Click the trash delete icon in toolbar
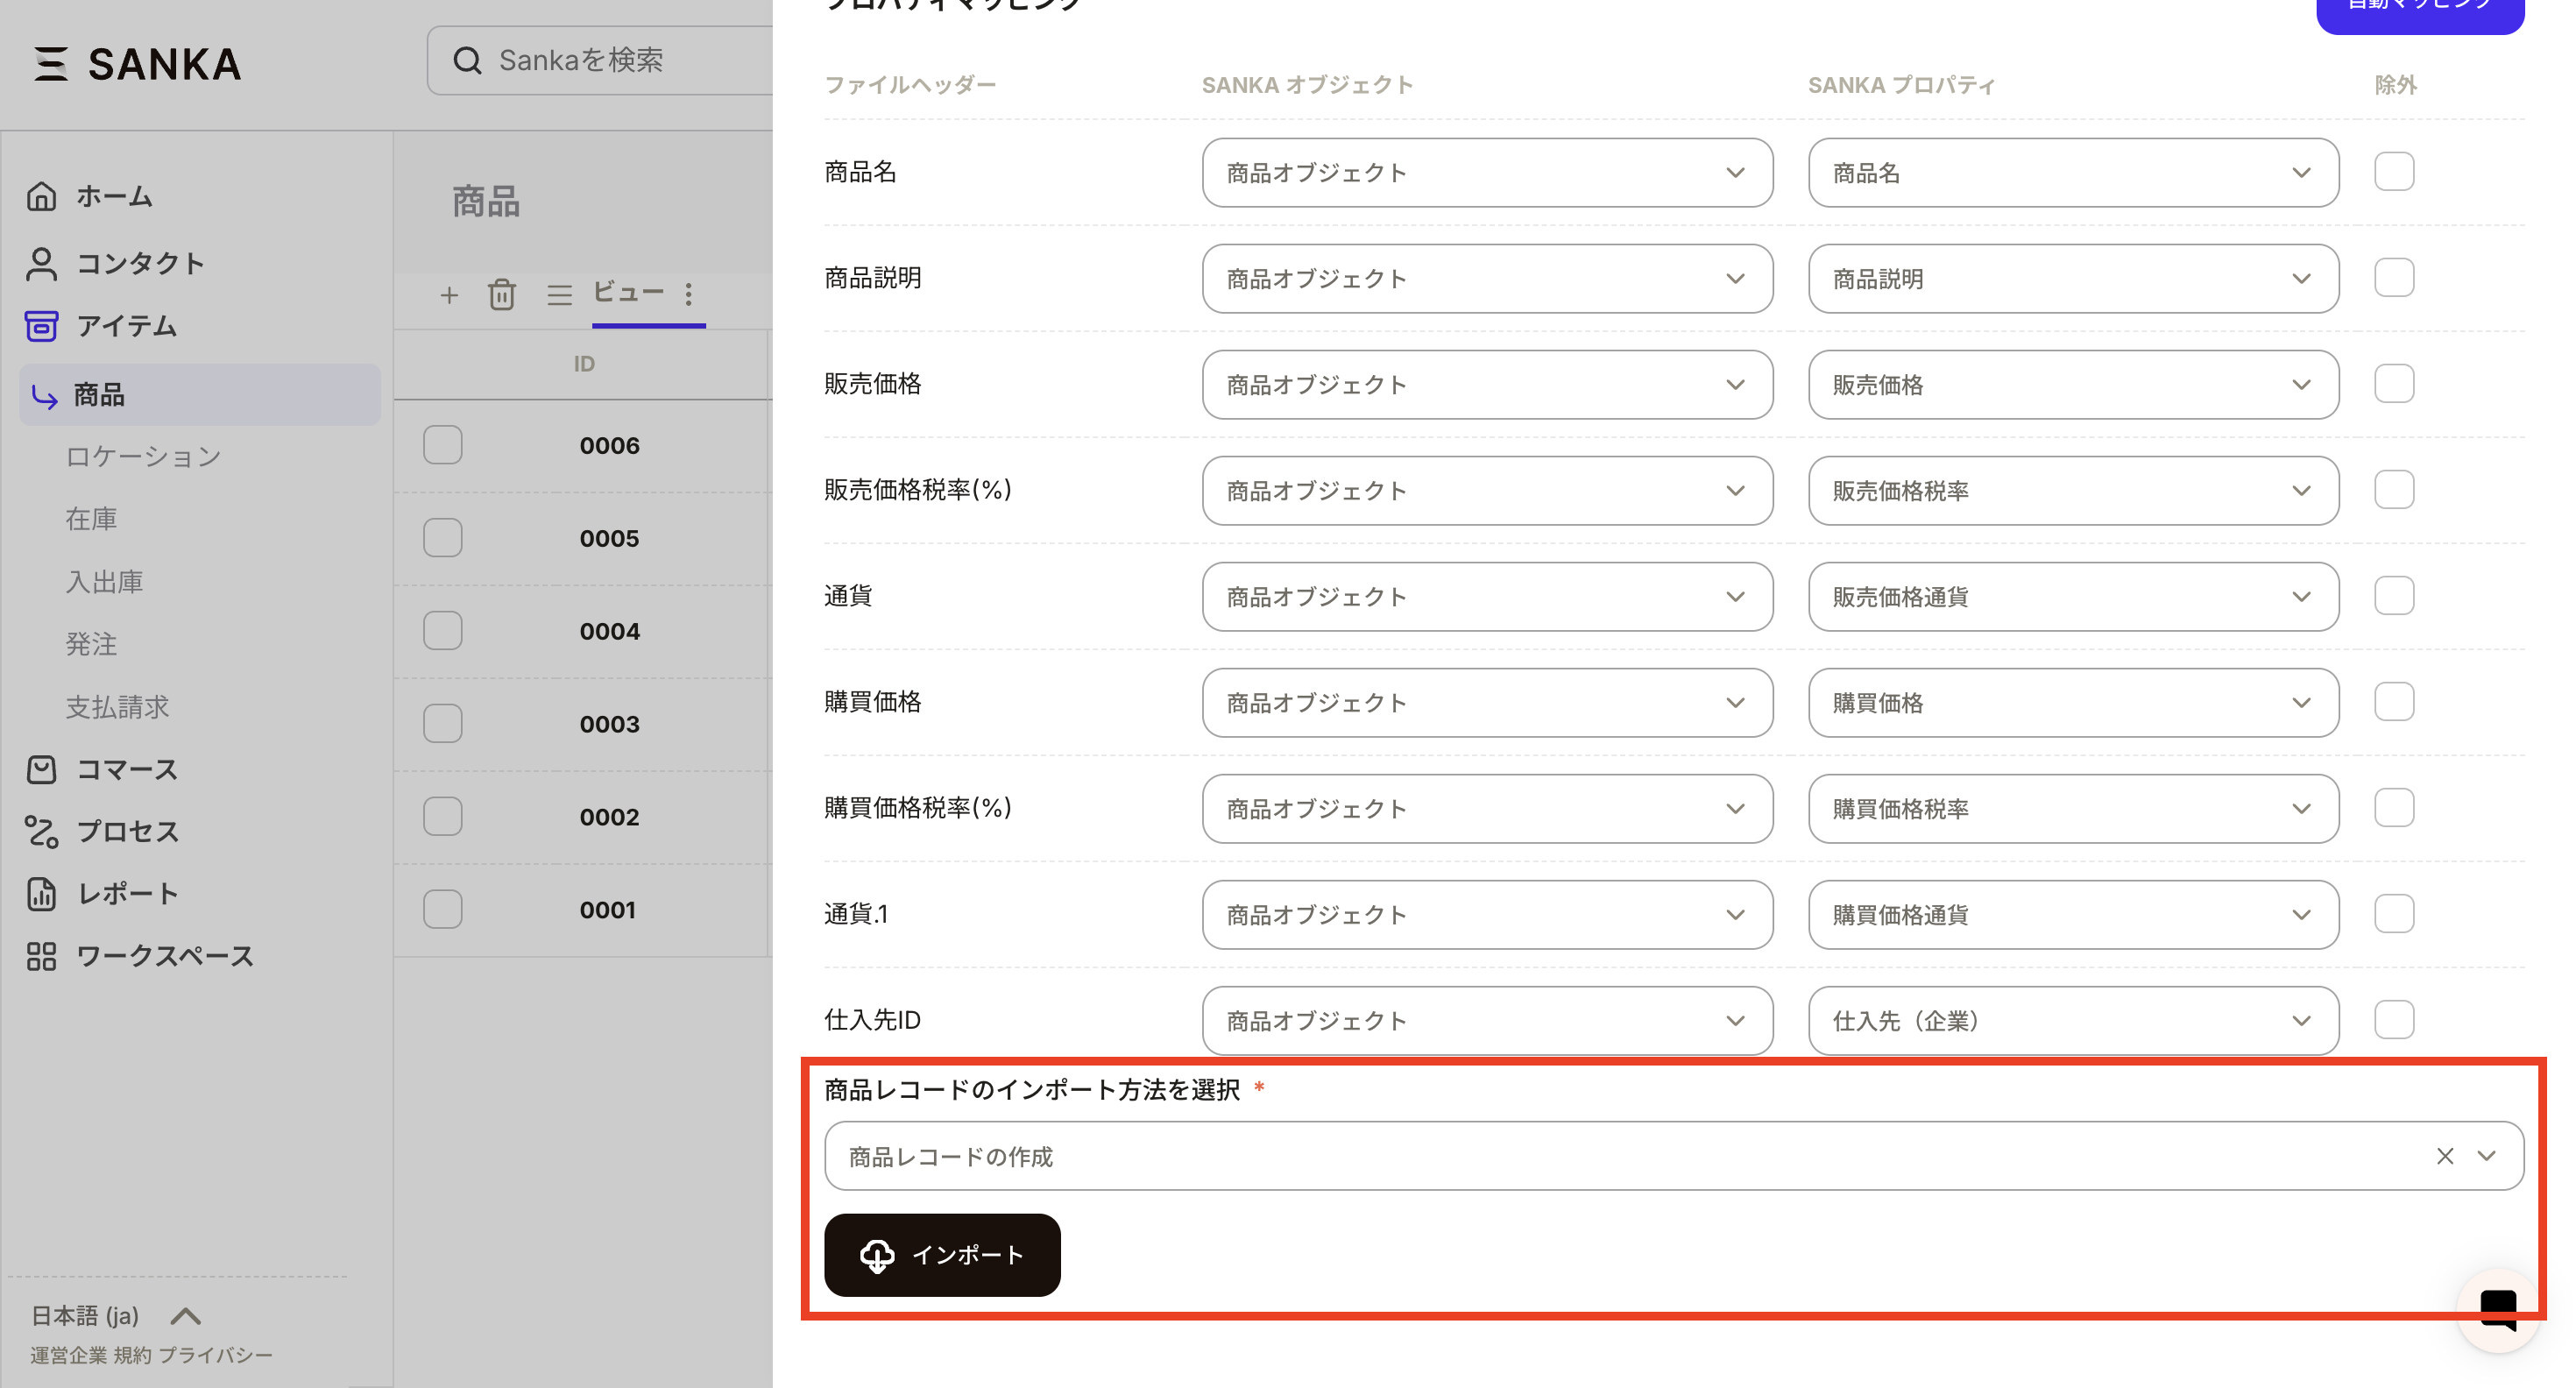This screenshot has height=1388, width=2576. (x=501, y=294)
